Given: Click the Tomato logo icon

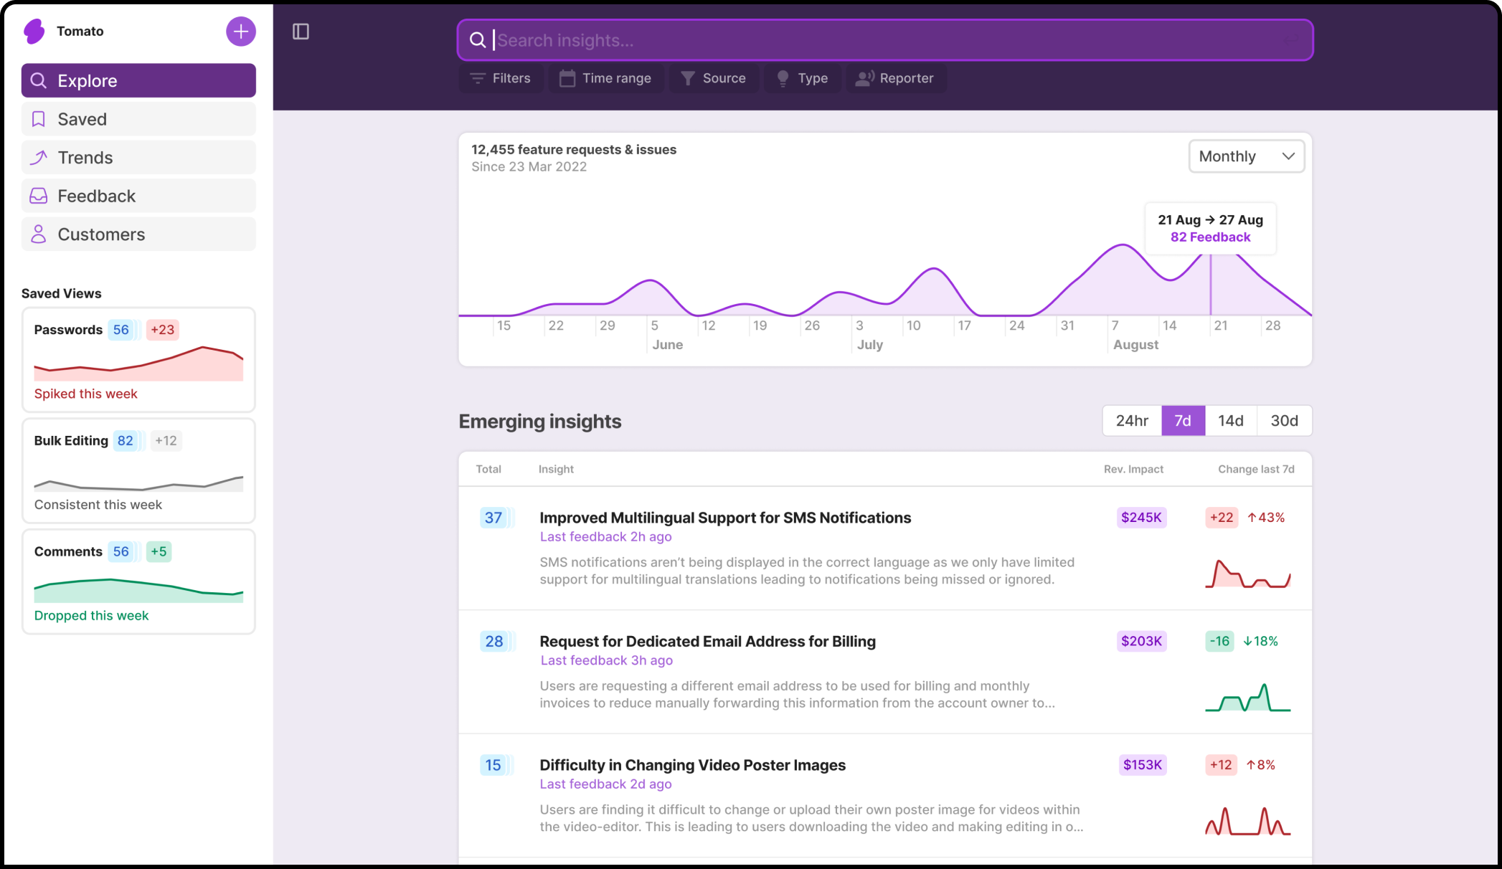Looking at the screenshot, I should [34, 31].
